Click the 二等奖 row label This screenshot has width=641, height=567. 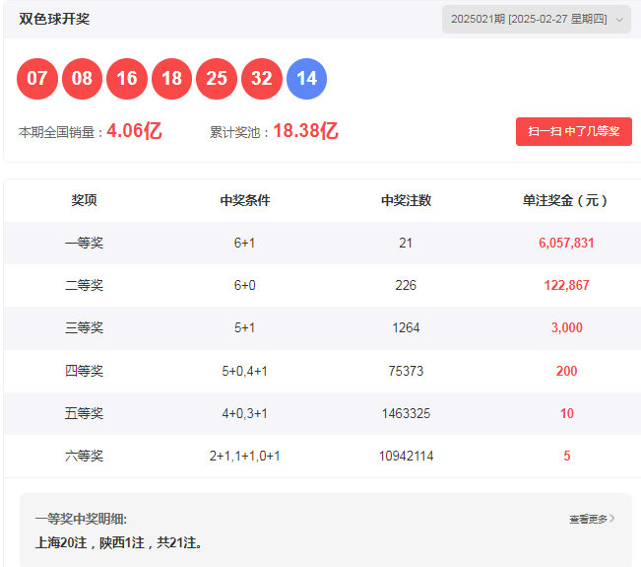click(84, 285)
